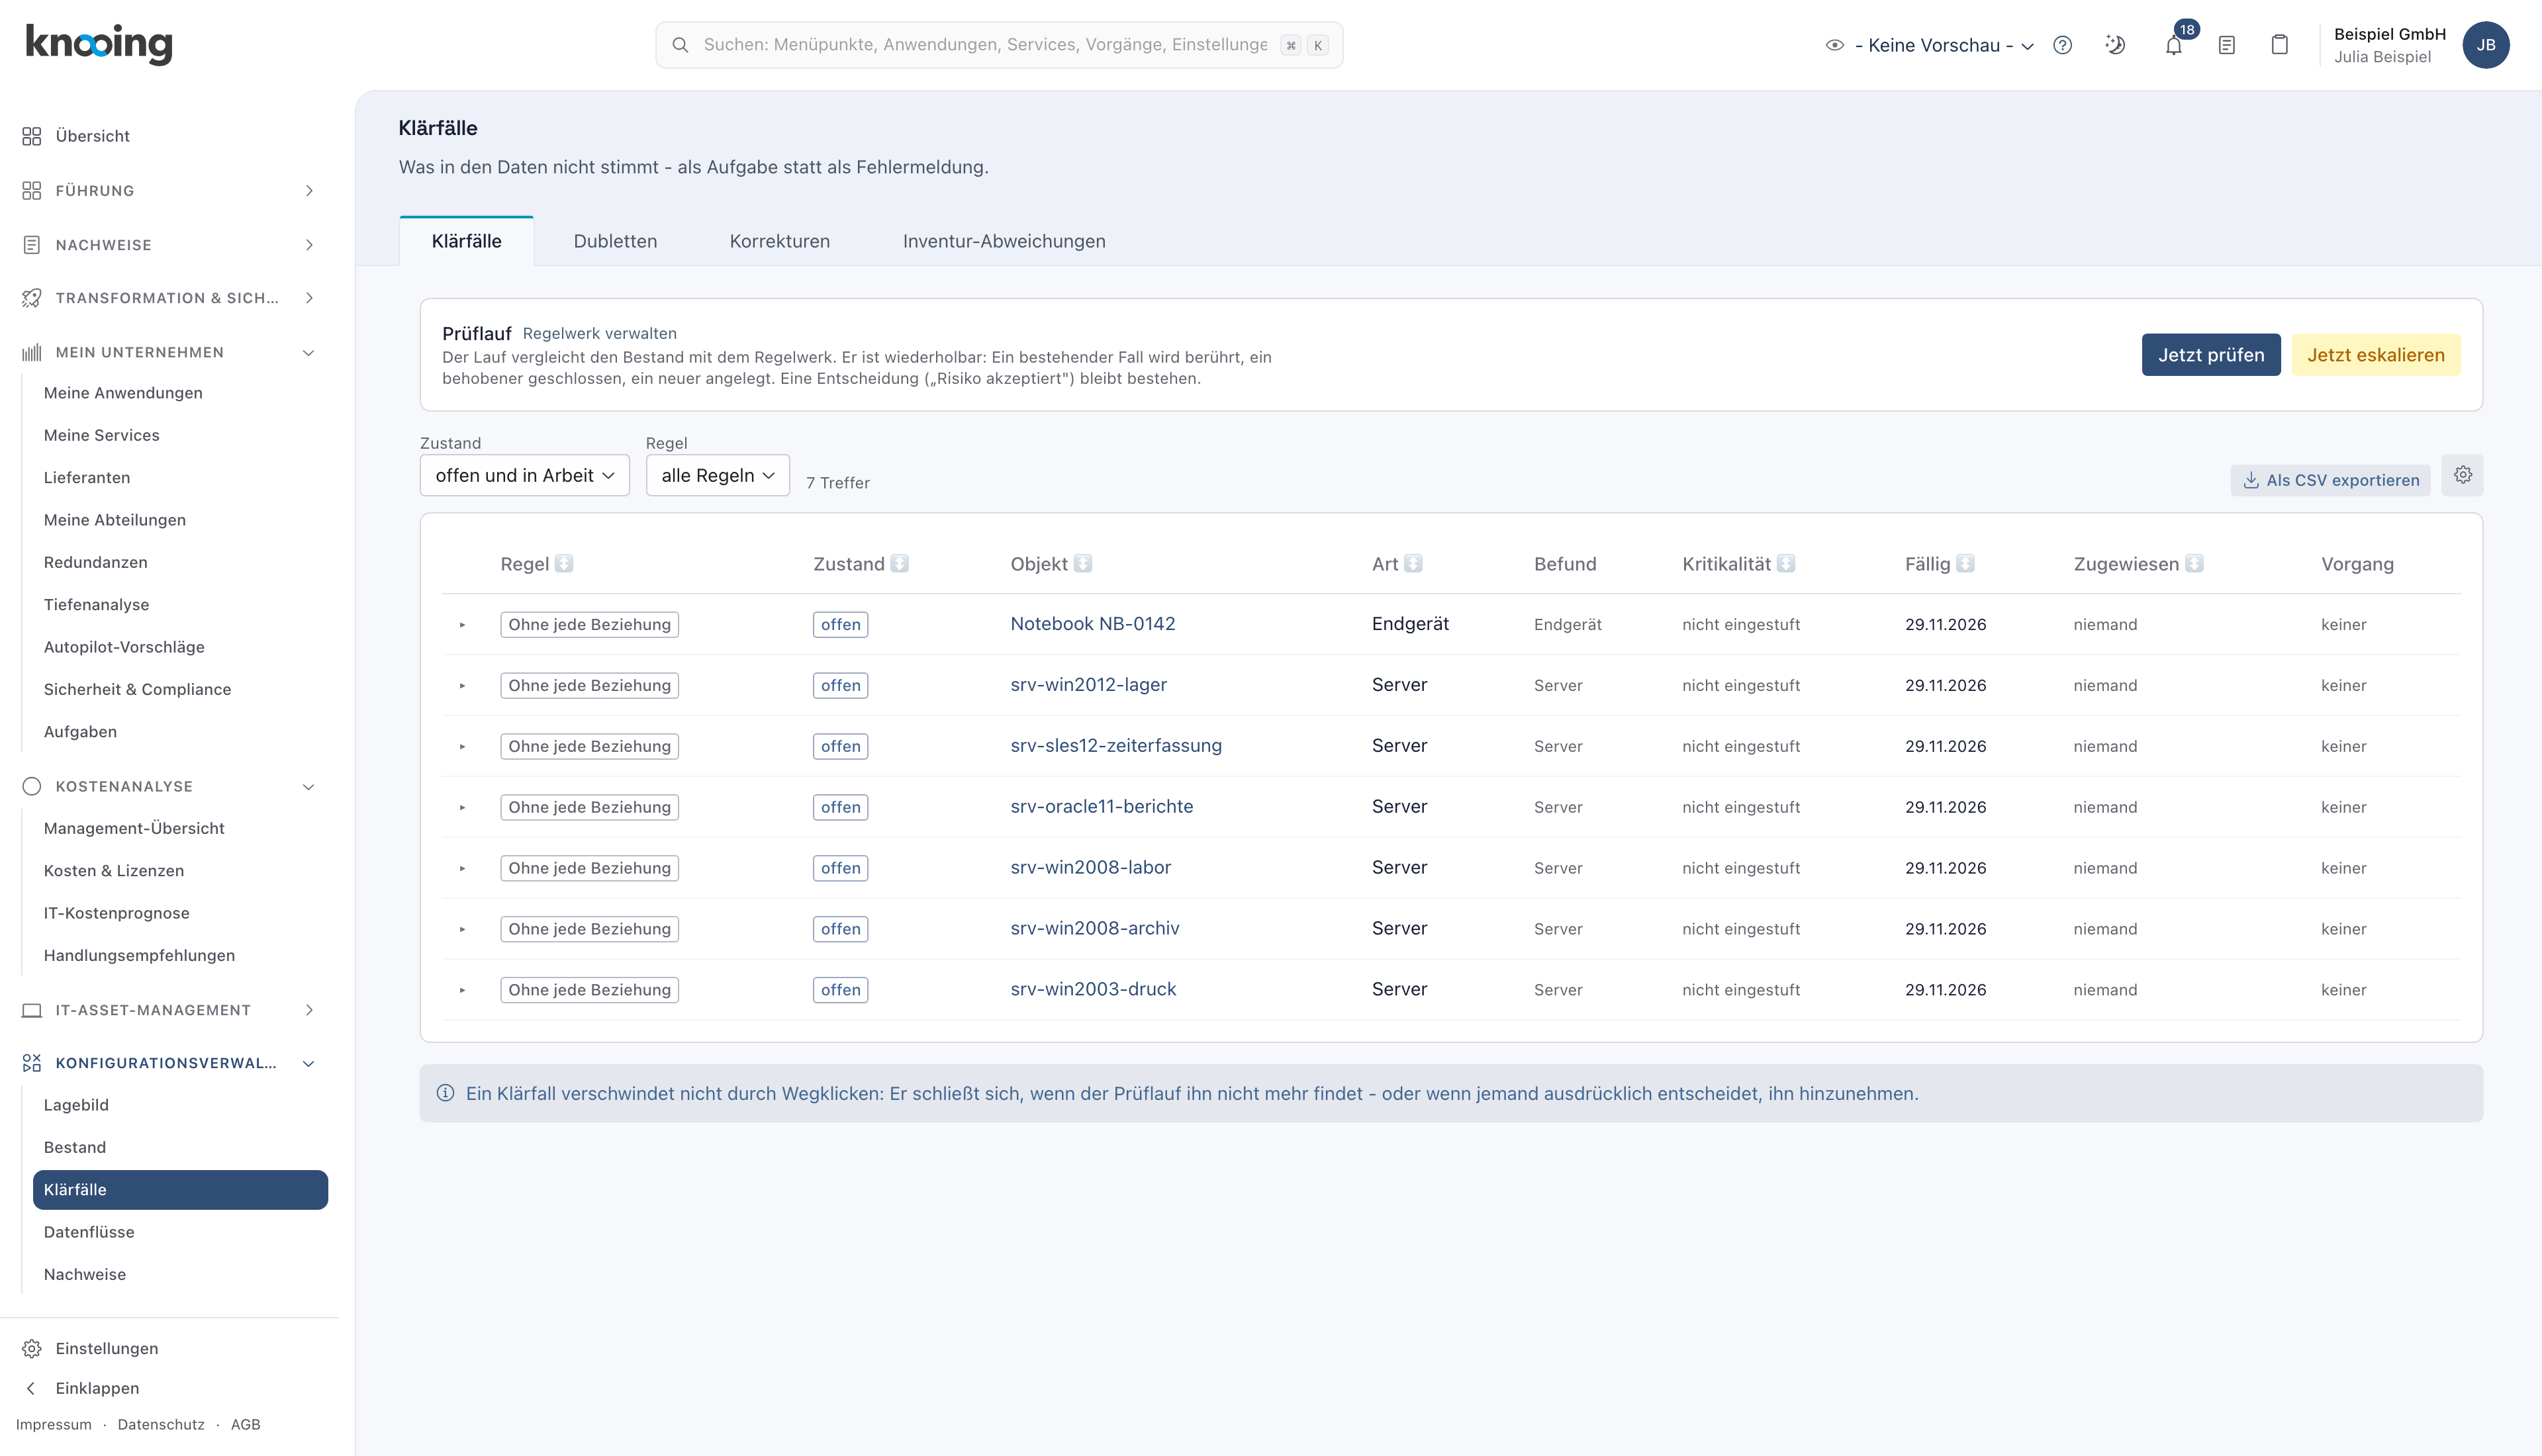
Task: Switch to the Inventur-Abweichungen tab
Action: pyautogui.click(x=1004, y=241)
